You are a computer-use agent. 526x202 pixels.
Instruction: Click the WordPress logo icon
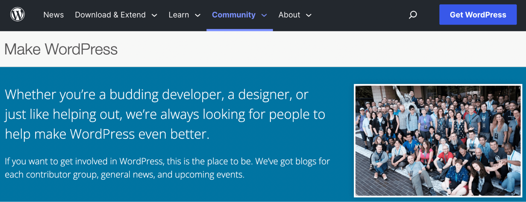17,14
